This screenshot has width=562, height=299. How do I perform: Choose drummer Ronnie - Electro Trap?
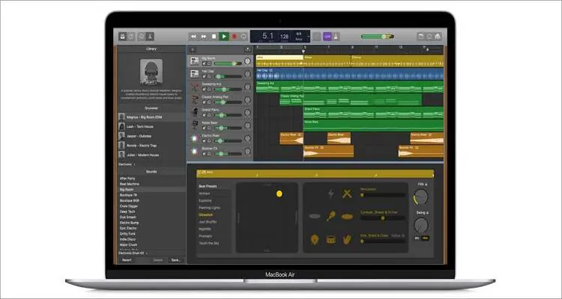coord(151,146)
